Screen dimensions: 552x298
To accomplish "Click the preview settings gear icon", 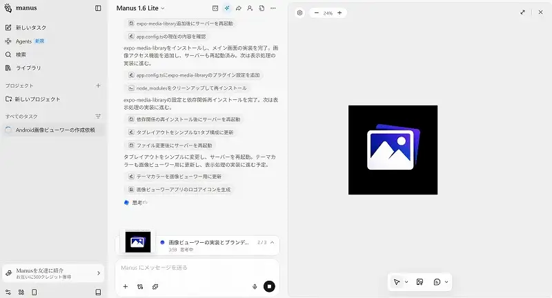I will tap(299, 12).
